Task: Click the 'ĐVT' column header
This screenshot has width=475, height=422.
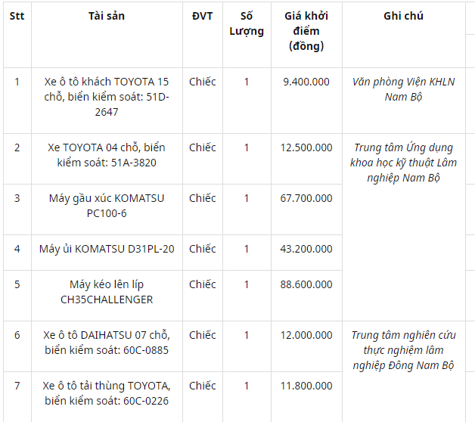Action: click(202, 16)
